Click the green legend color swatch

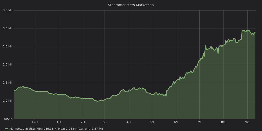[7, 129]
